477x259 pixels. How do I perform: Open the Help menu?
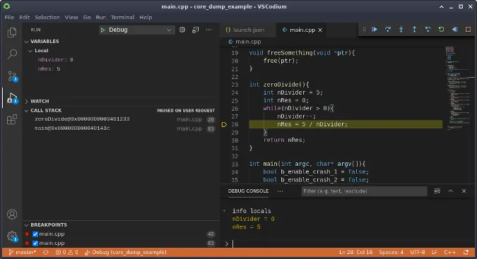146,18
